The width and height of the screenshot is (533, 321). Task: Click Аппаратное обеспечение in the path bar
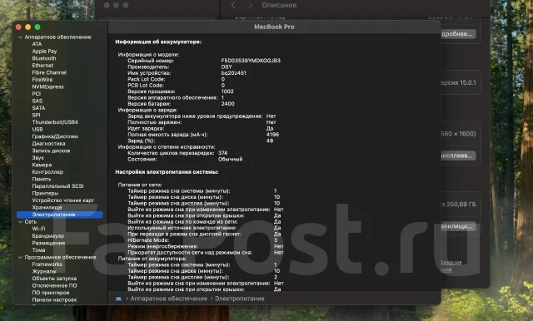point(168,299)
